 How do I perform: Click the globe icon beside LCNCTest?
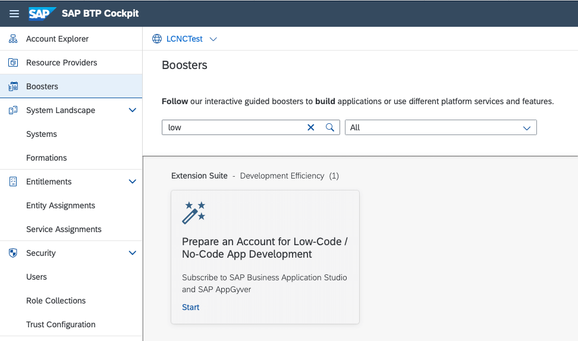(x=157, y=39)
